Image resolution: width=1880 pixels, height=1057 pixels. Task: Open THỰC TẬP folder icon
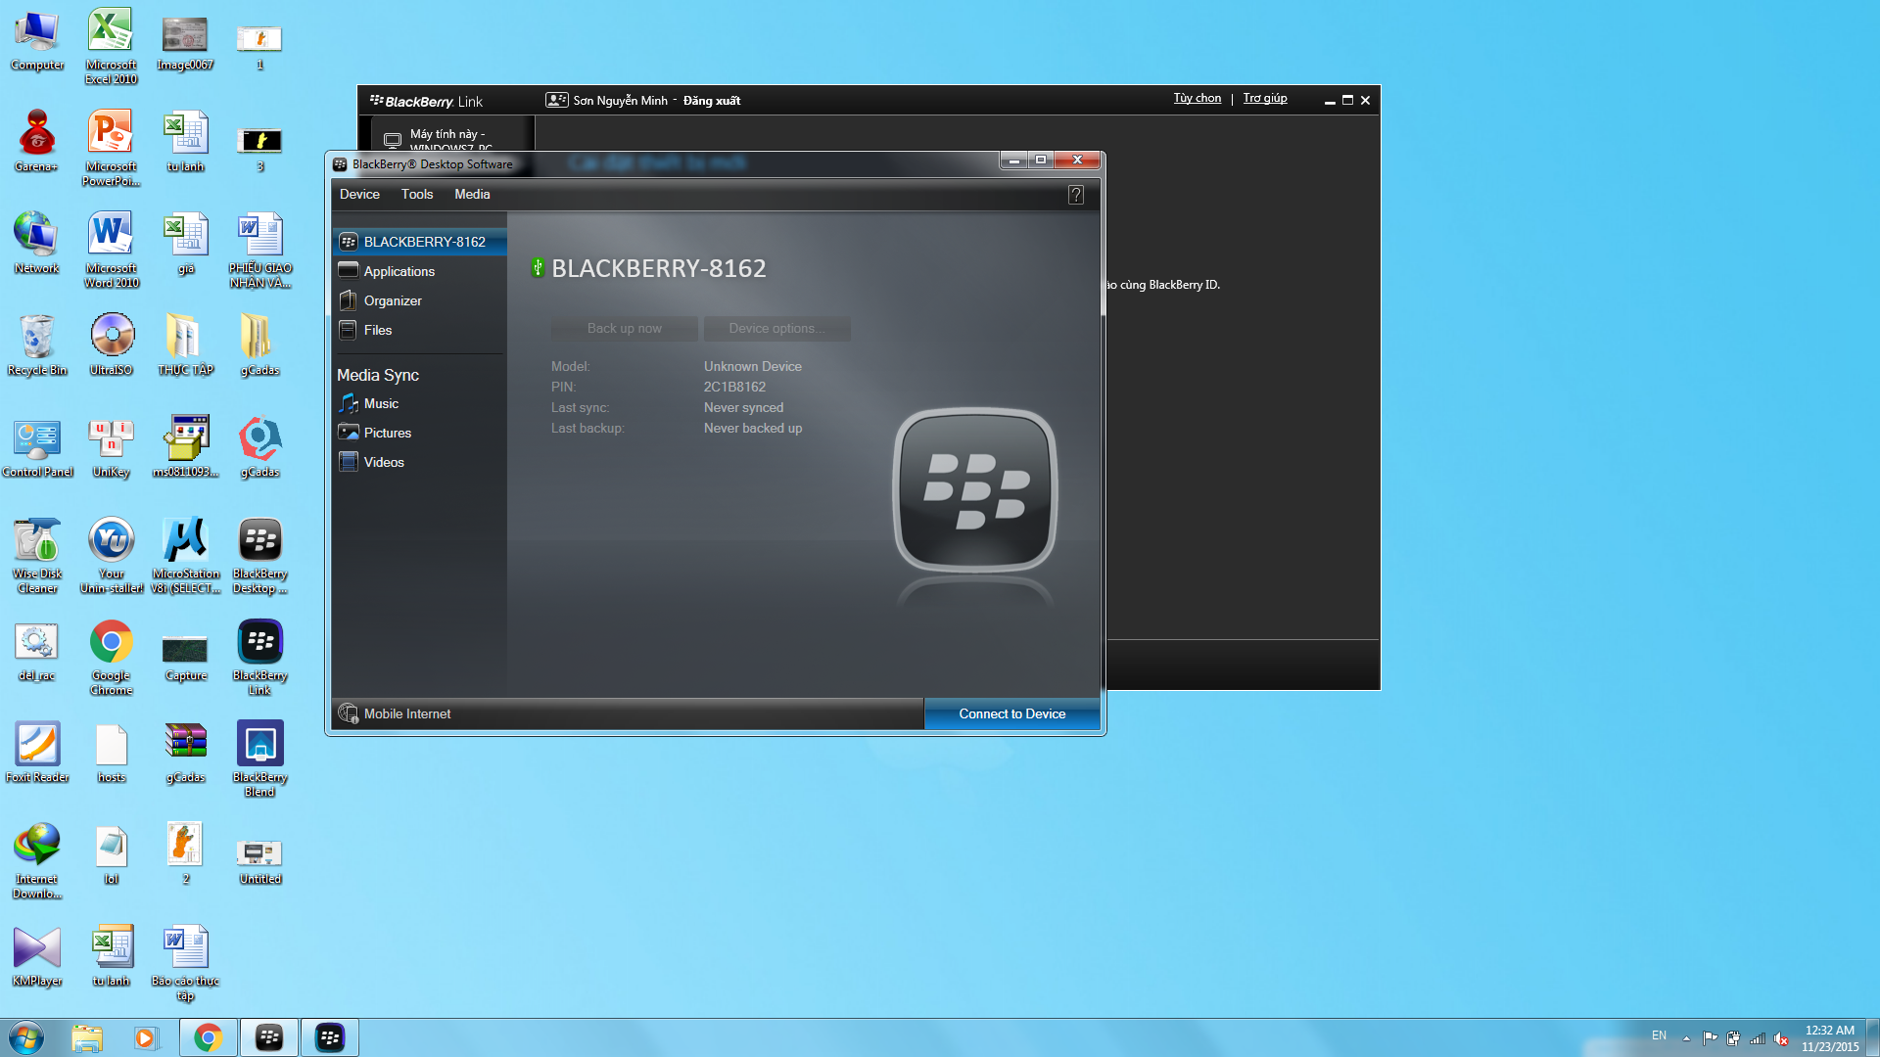(185, 345)
